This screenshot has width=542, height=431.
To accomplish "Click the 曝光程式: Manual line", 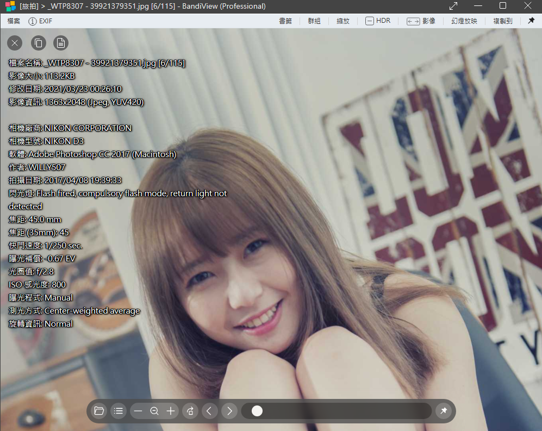I will coord(40,298).
